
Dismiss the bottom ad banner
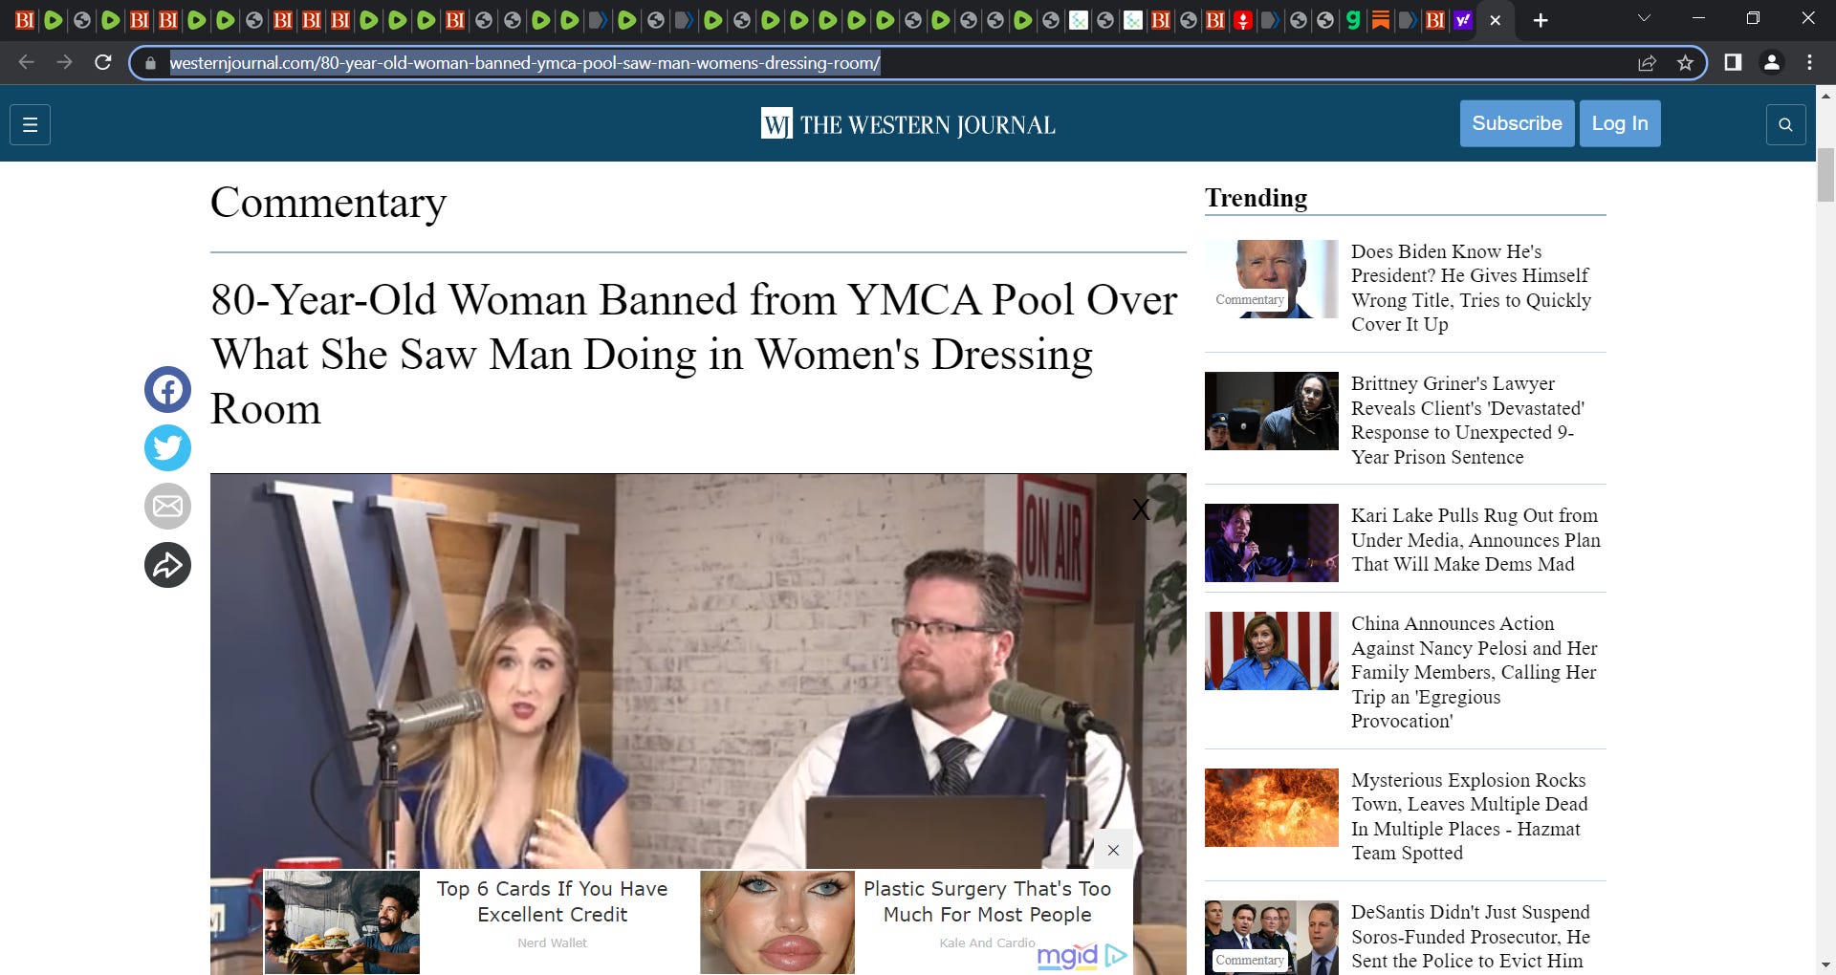[x=1113, y=849]
